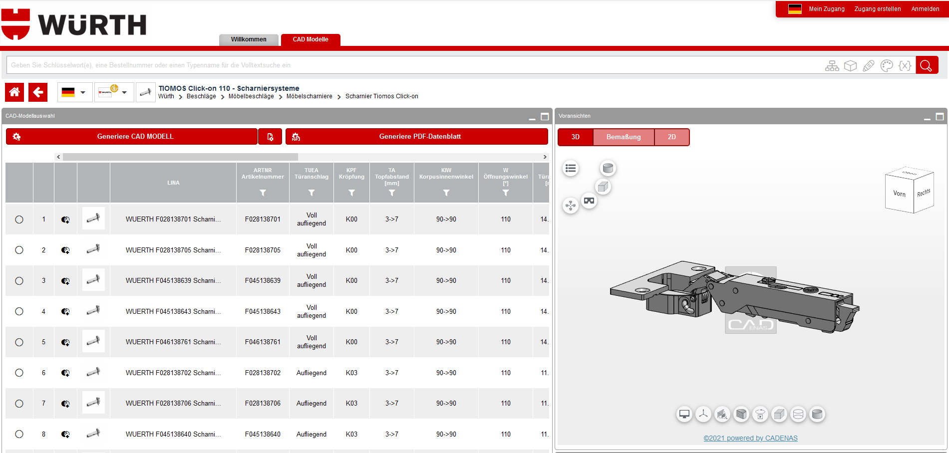The width and height of the screenshot is (949, 453).
Task: Click Generiere PDF-Datenblatt button
Action: click(419, 137)
